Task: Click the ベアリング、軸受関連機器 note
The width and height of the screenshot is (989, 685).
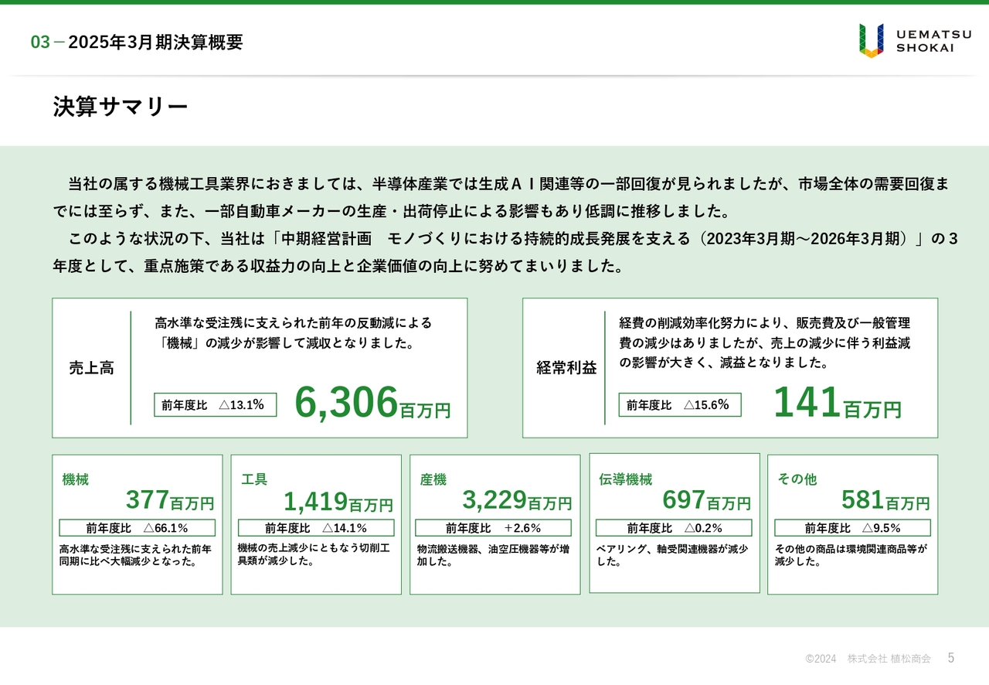Action: tap(672, 555)
